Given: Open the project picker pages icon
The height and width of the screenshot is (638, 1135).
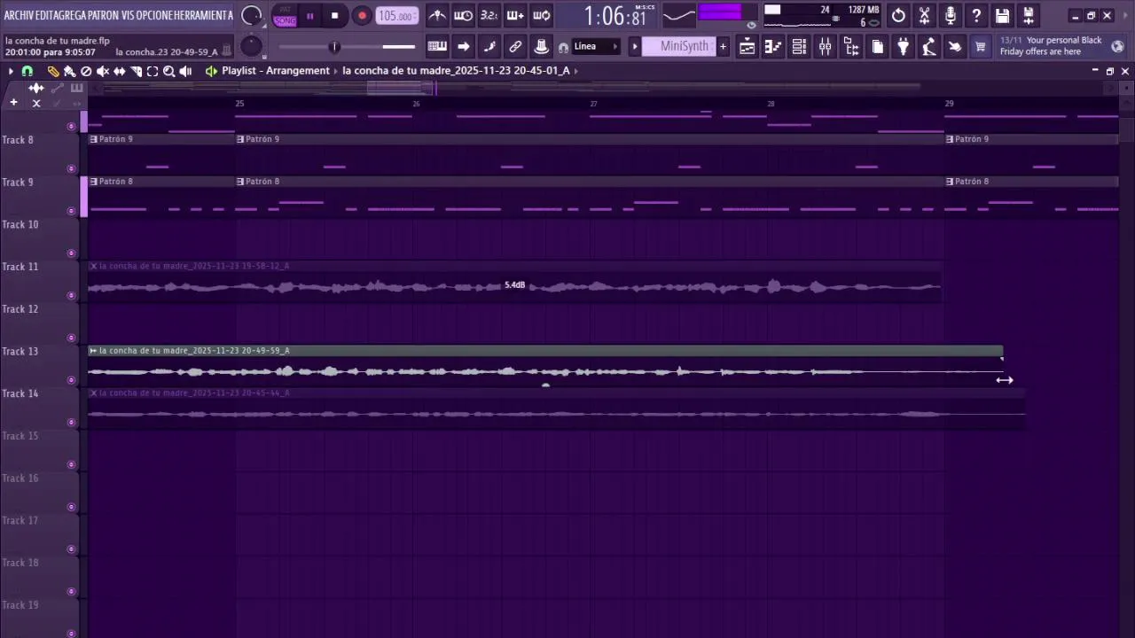Looking at the screenshot, I should coord(877,47).
